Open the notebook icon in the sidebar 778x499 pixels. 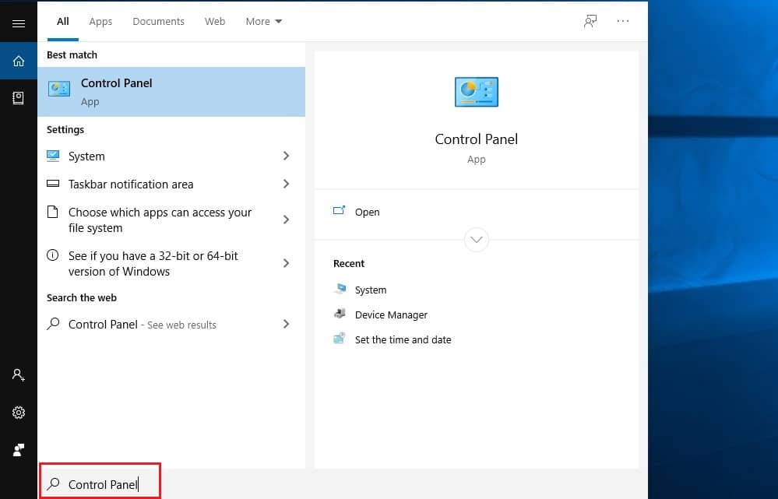[x=19, y=98]
